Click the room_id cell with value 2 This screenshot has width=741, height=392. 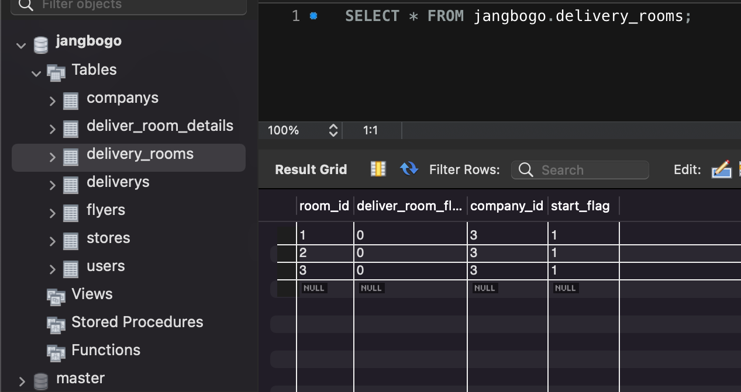click(325, 253)
